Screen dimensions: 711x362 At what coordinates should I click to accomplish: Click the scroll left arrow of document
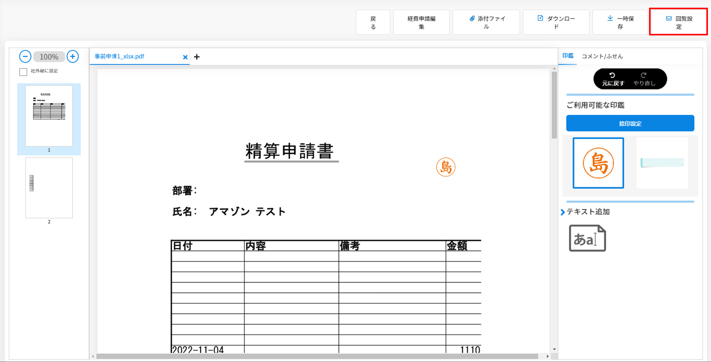coord(93,356)
